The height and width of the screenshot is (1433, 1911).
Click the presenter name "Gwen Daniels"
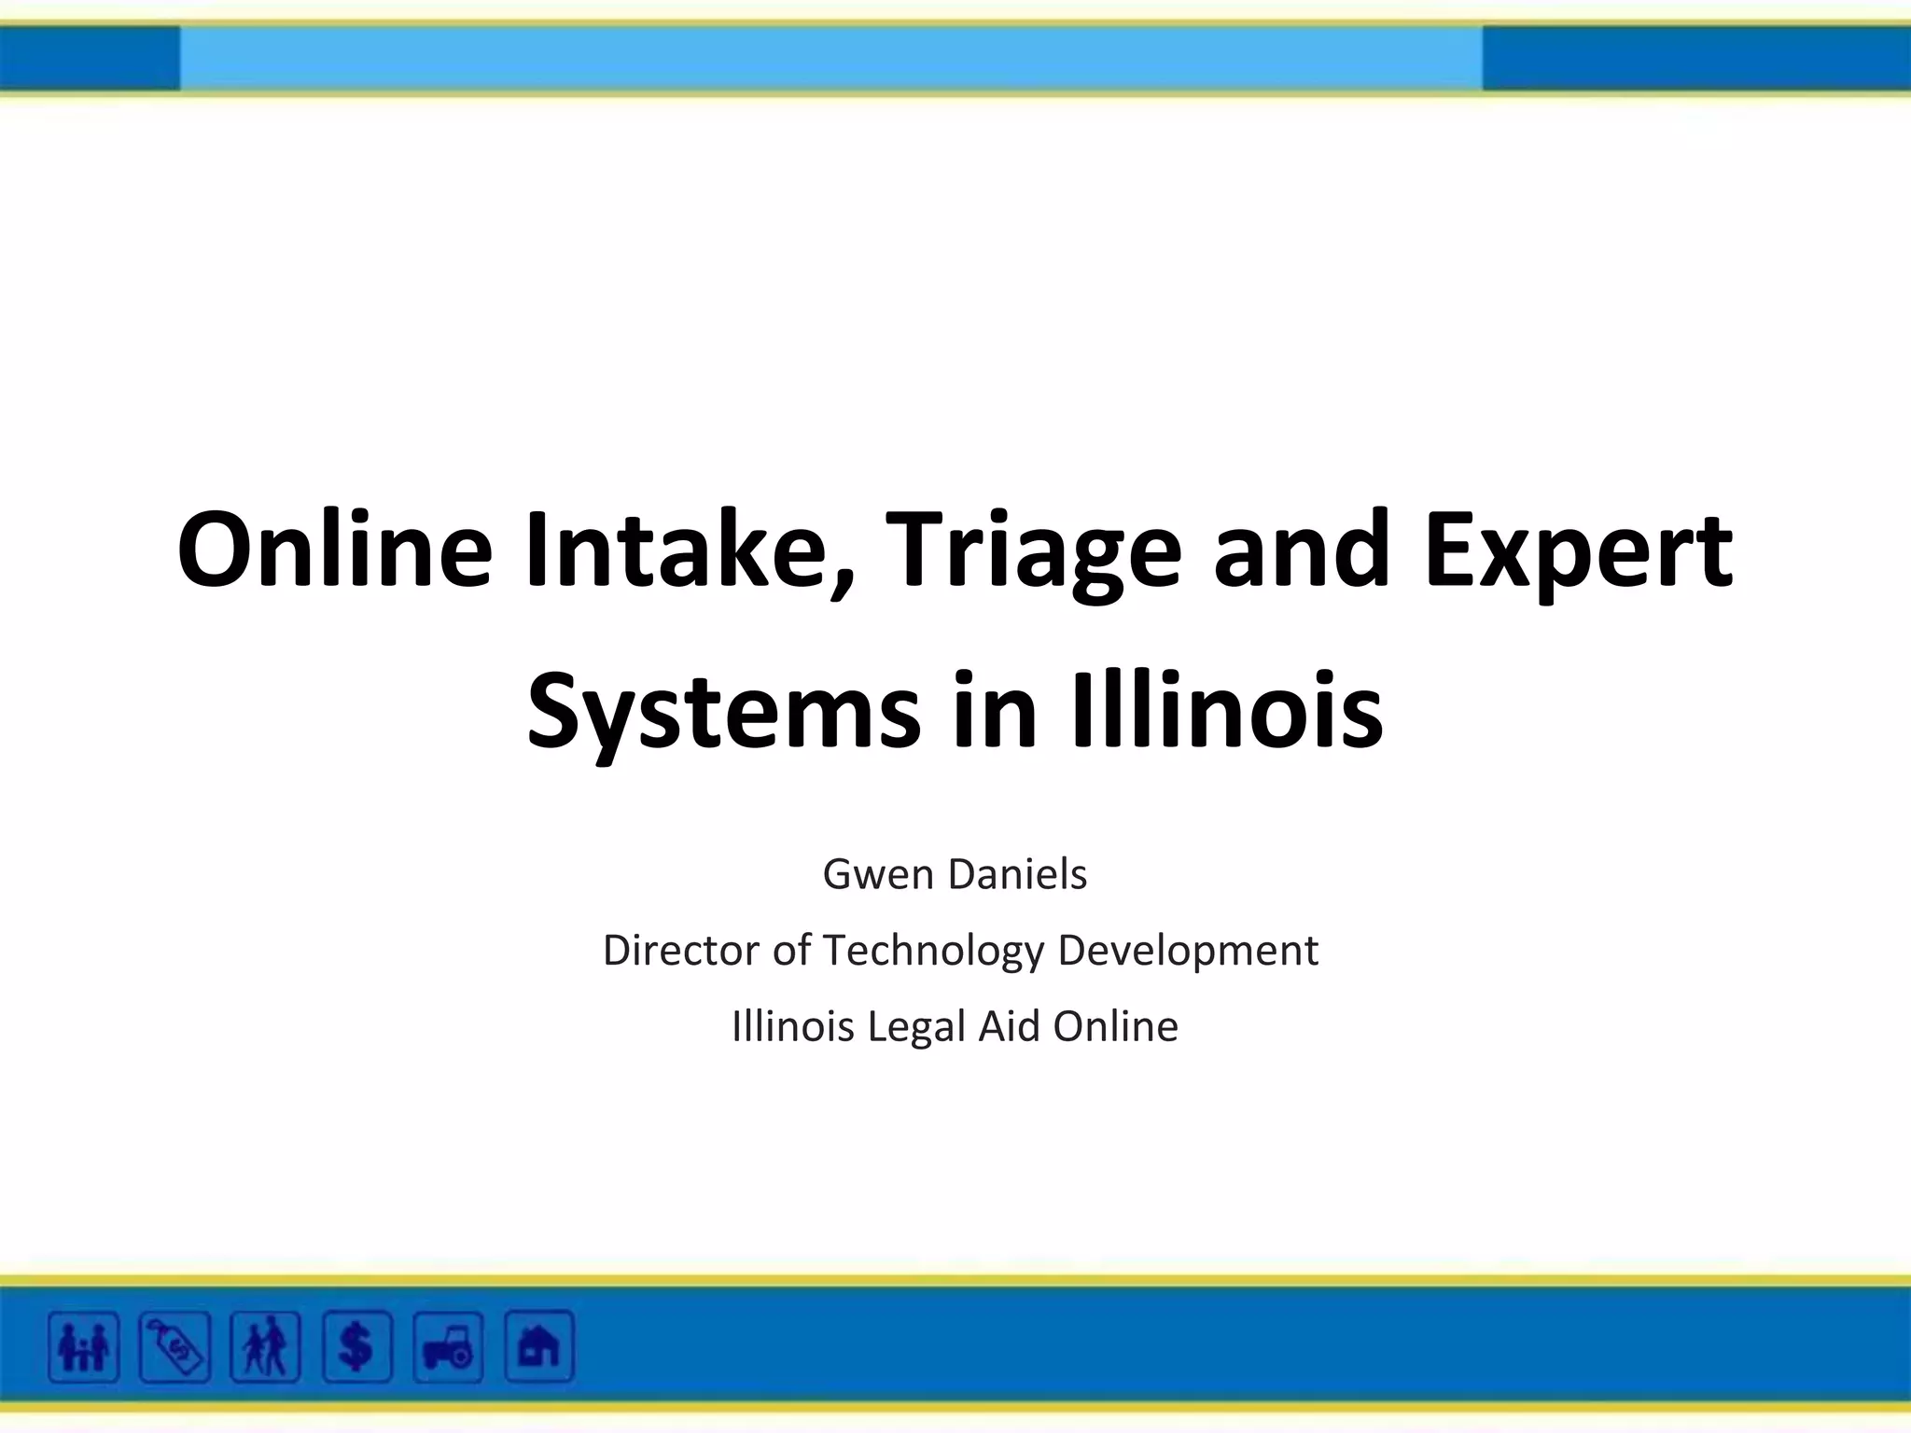[x=955, y=874]
